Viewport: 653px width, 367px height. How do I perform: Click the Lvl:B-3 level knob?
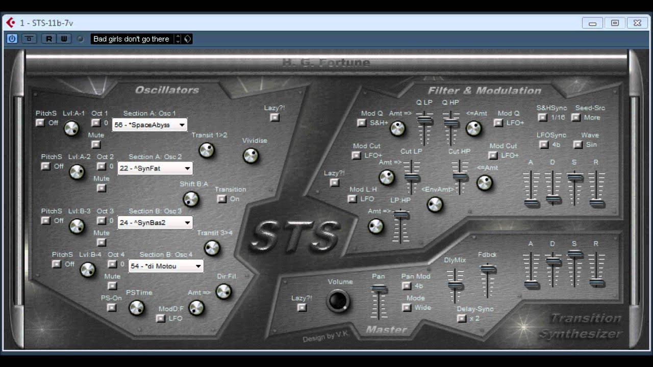point(77,226)
